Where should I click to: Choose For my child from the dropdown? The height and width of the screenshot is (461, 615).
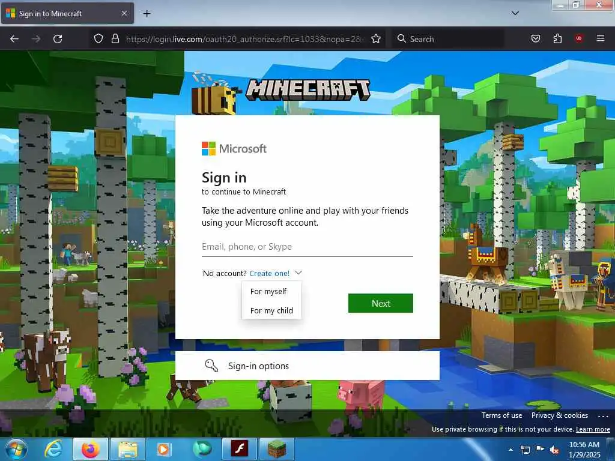pos(271,310)
